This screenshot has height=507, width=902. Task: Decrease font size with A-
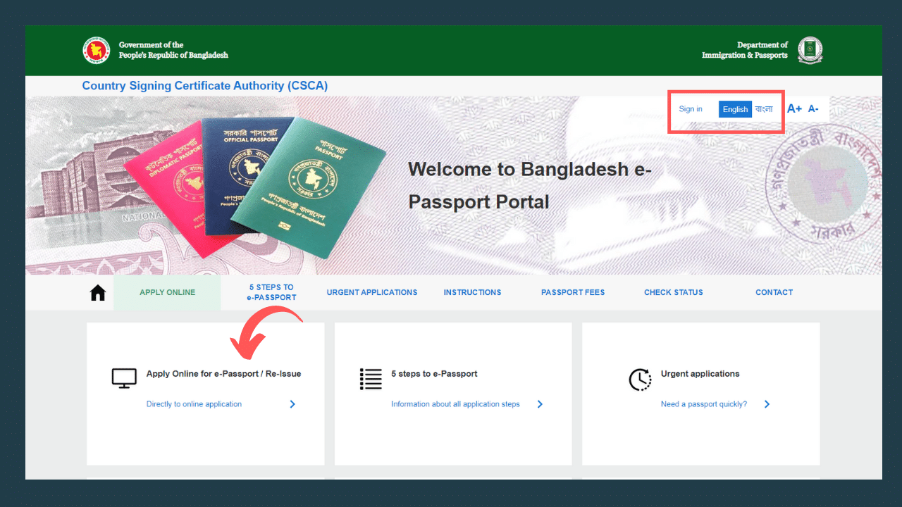pyautogui.click(x=813, y=108)
